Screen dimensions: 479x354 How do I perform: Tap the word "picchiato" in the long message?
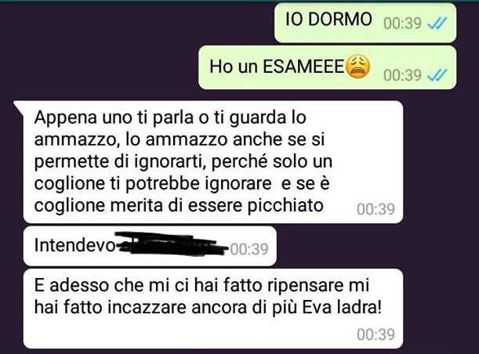click(x=285, y=206)
